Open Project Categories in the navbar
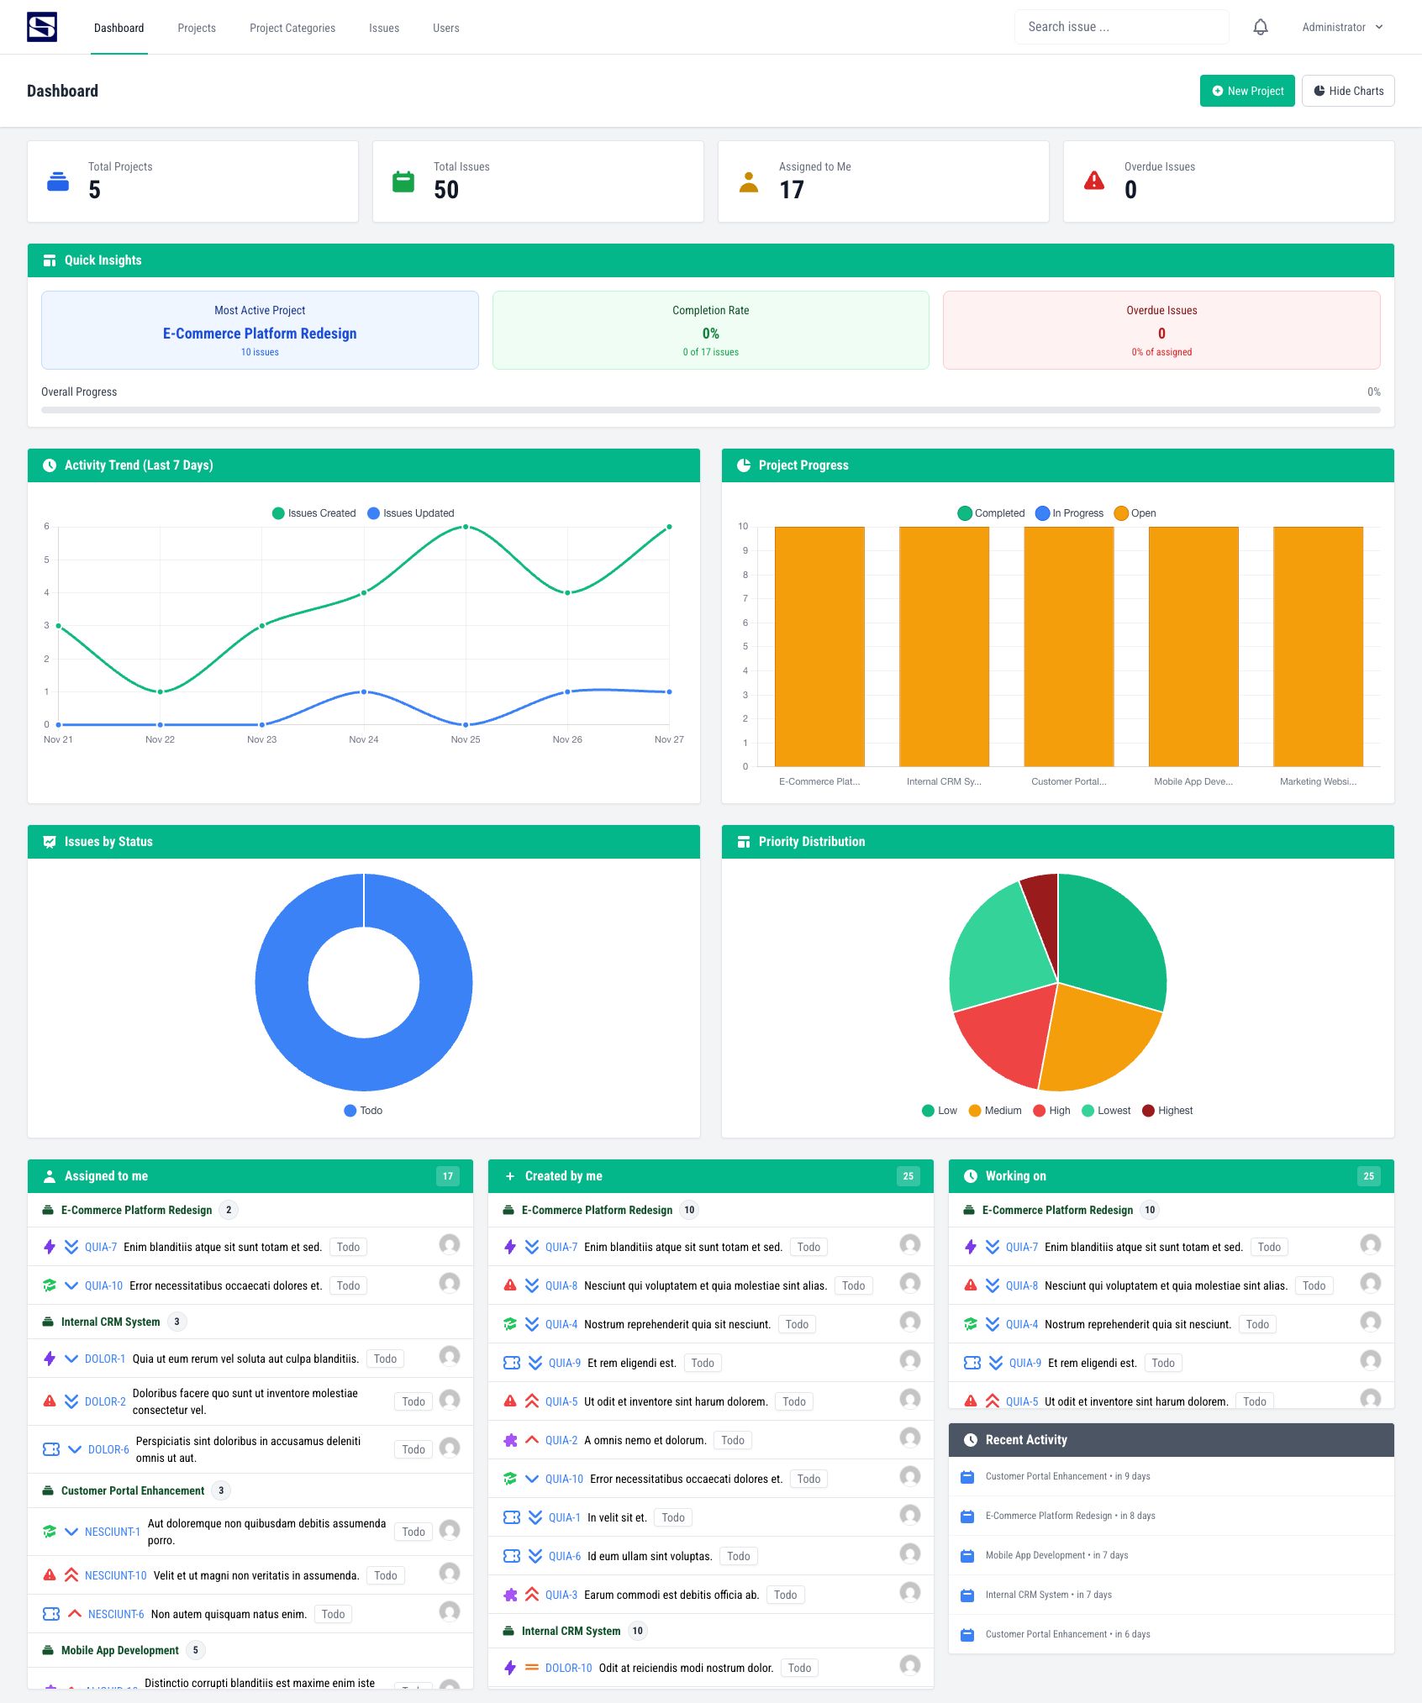Viewport: 1422px width, 1703px height. tap(292, 28)
